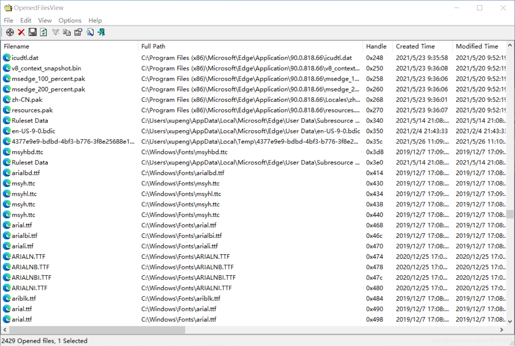
Task: Click the horizontal scrollbar right arrow
Action: [502, 330]
